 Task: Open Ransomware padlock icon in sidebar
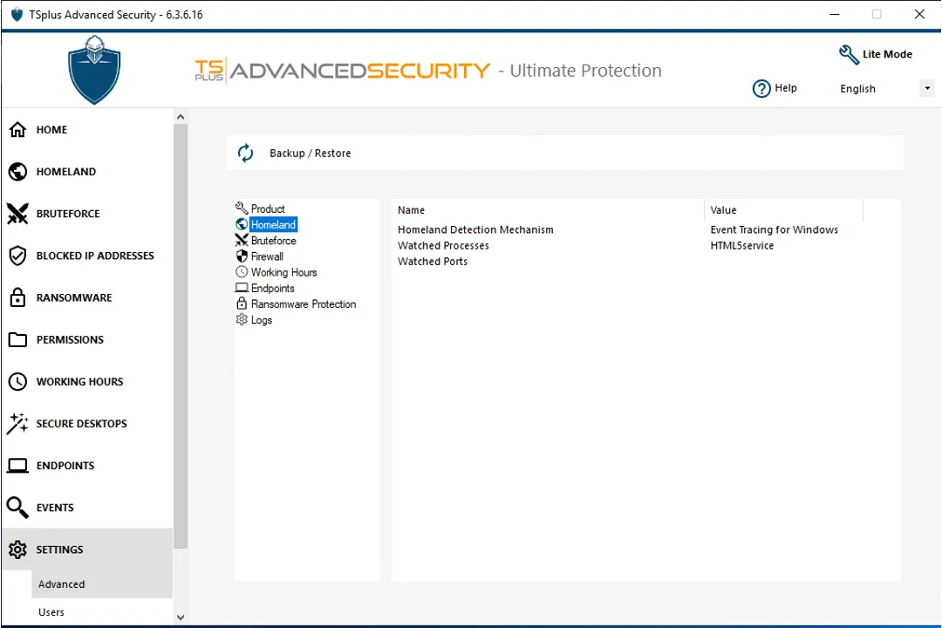coord(17,297)
